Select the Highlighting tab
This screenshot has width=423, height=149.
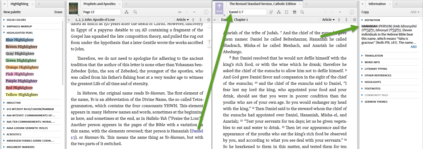coord(19,4)
